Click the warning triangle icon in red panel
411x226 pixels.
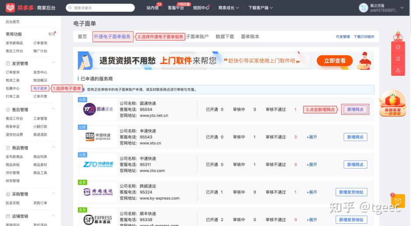click(x=398, y=70)
